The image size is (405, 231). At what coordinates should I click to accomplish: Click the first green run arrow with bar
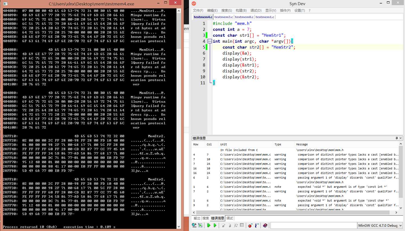pyautogui.click(x=209, y=225)
